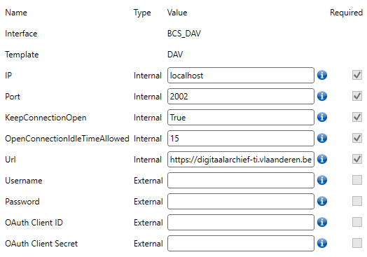This screenshot has width=367, height=257.
Task: Show info for the Port setting
Action: 322,96
